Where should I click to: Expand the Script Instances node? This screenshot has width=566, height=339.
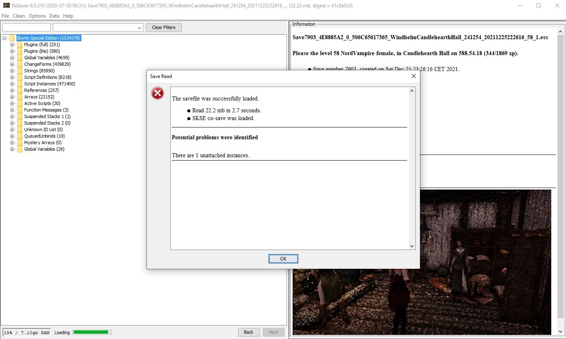pos(12,84)
